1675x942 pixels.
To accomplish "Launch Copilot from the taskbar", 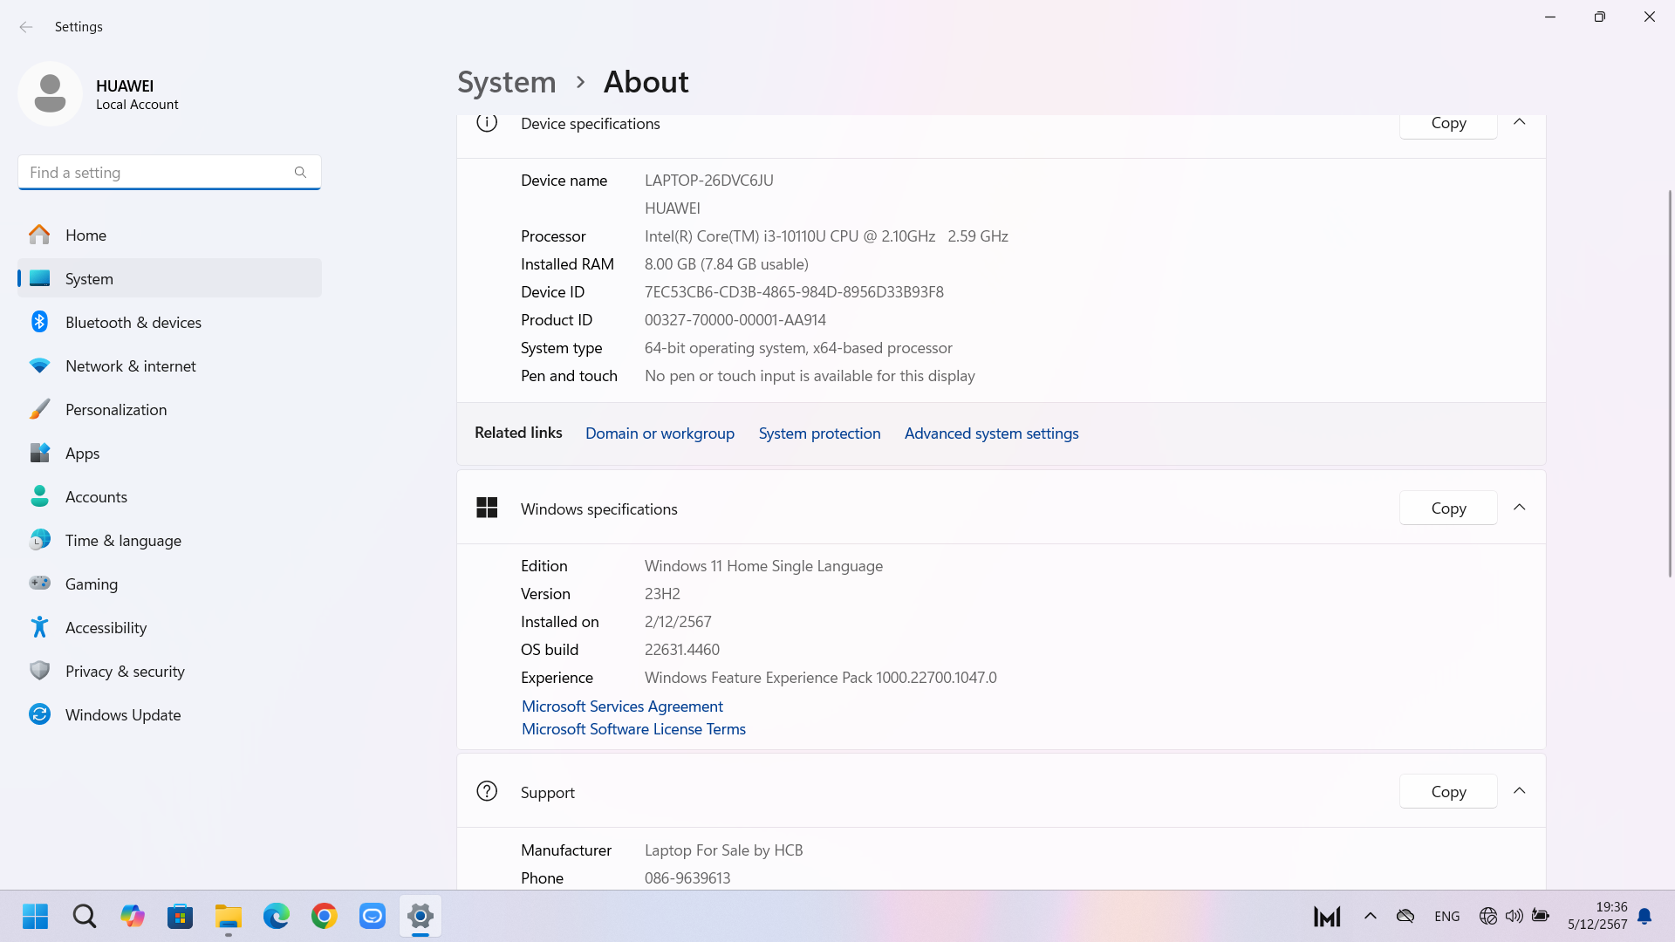I will click(133, 916).
